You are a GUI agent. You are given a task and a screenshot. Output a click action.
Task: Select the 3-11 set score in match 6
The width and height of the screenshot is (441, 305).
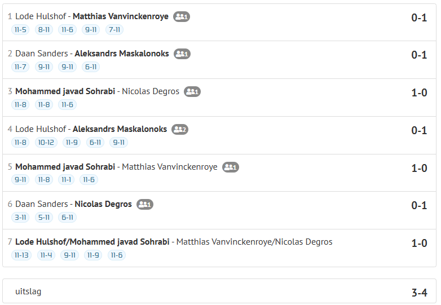(20, 218)
